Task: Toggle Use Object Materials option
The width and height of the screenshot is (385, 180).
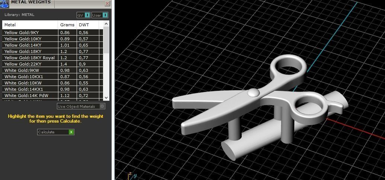Action: click(x=81, y=106)
